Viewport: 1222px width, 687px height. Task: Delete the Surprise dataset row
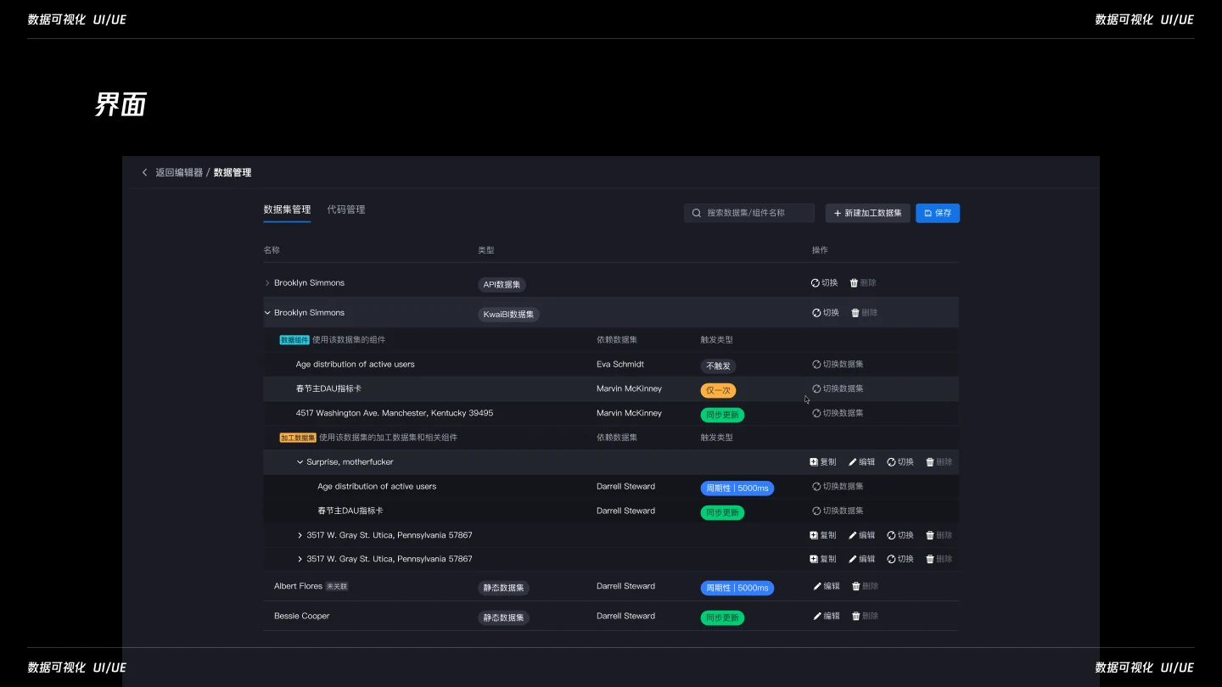939,462
